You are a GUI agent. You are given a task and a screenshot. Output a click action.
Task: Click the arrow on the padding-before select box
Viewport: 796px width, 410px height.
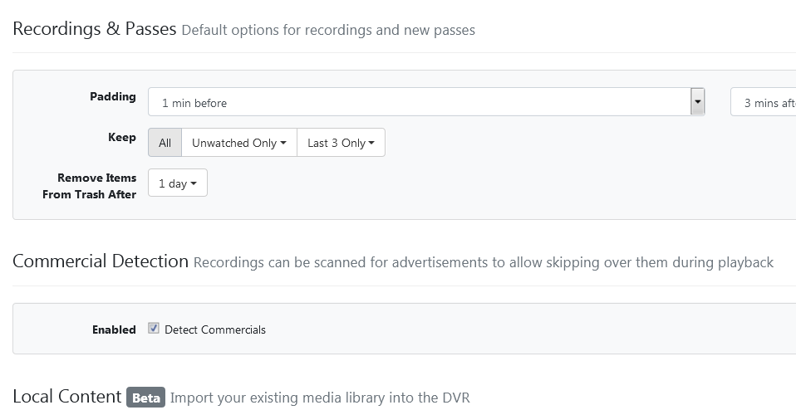coord(697,102)
